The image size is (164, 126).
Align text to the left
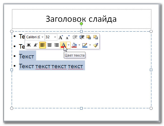[x=43, y=45]
